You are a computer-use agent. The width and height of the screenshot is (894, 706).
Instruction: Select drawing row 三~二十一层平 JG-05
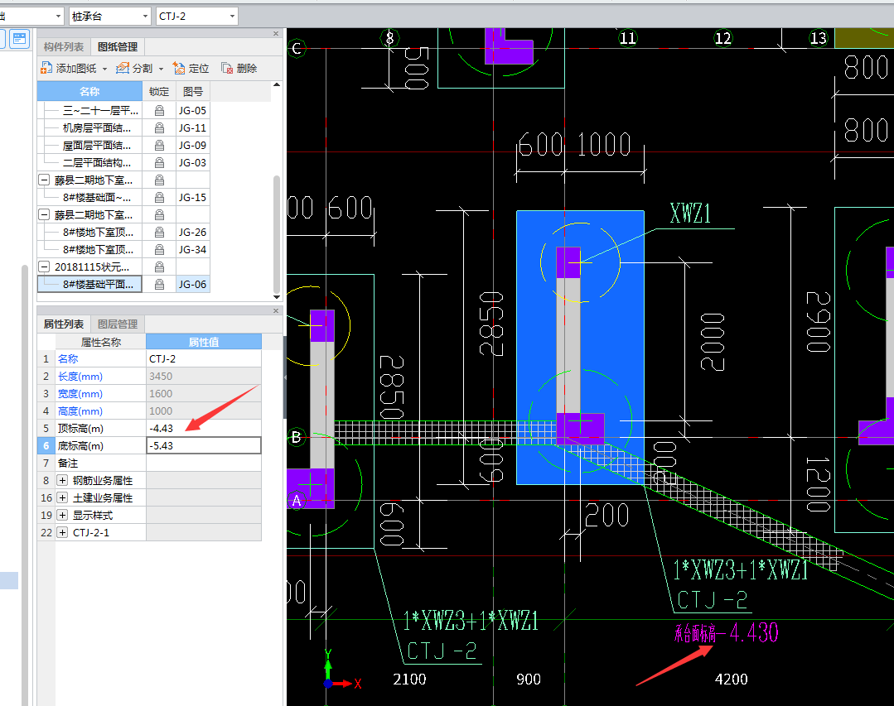pos(123,110)
